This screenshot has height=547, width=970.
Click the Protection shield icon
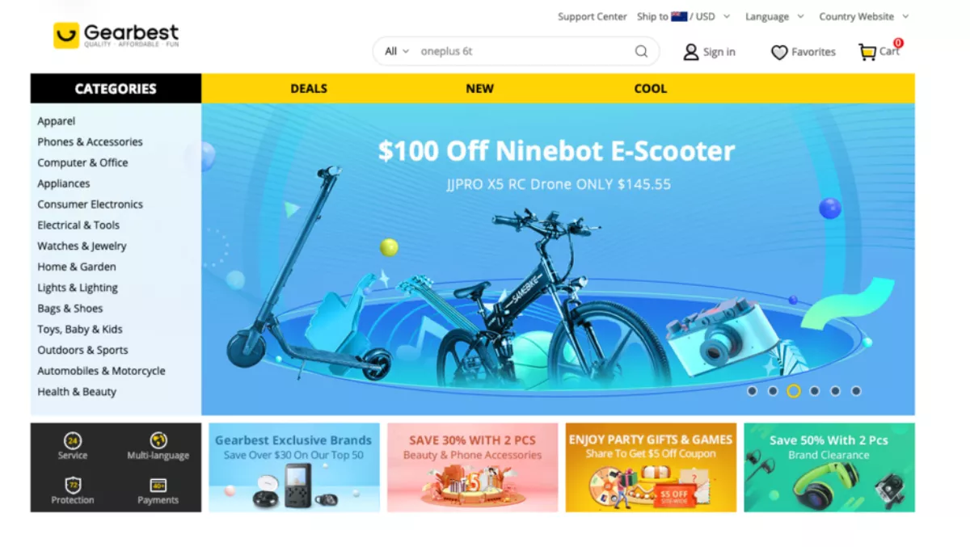tap(73, 485)
